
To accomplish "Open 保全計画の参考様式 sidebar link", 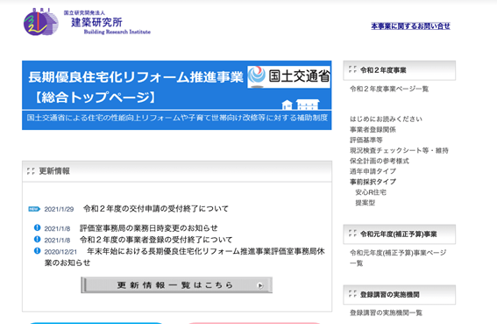I will pos(379,161).
